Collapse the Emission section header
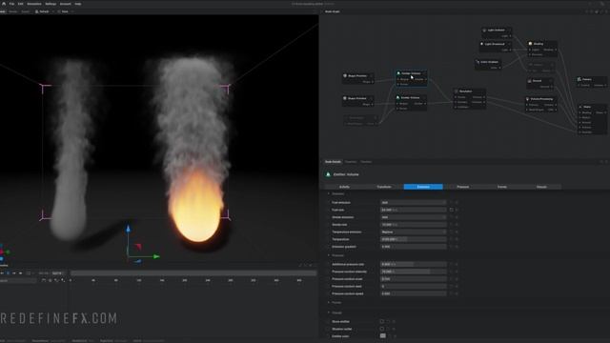Viewport: 610px width, 343px height. pos(336,193)
